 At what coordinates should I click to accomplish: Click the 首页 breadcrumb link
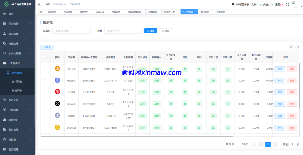tap(48, 4)
